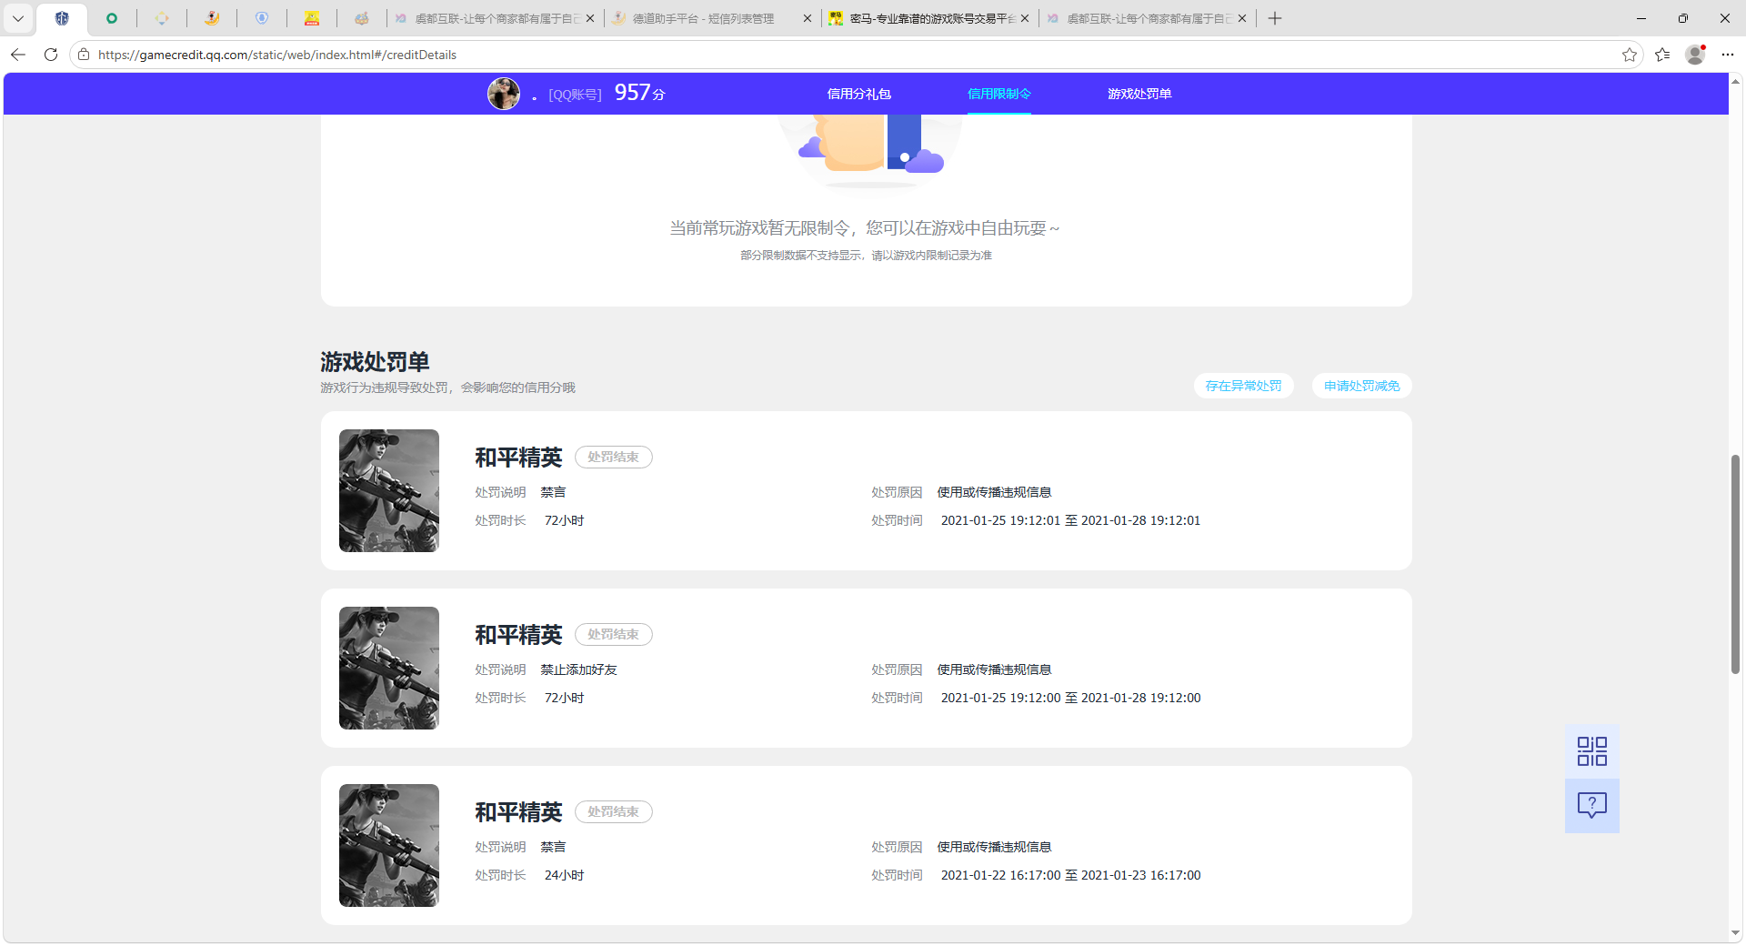Image resolution: width=1746 pixels, height=946 pixels.
Task: Open the 信用分礼包 section
Action: pos(859,94)
